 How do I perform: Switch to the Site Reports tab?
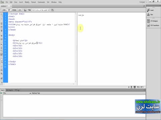(9, 90)
